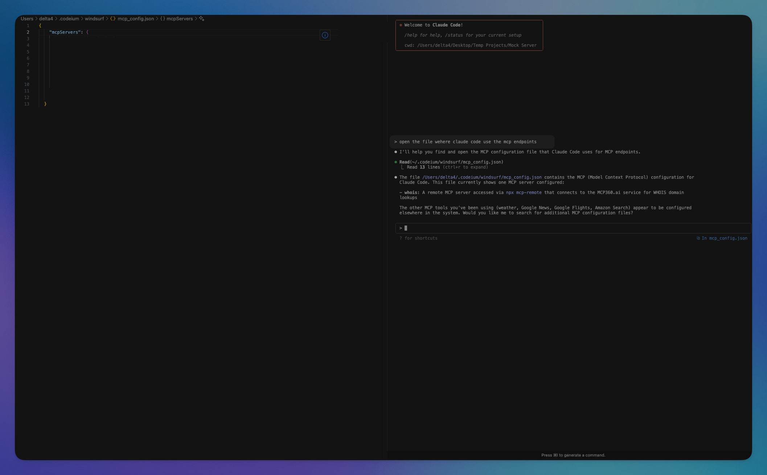Open the windsurf breadcrumb dropdown

[x=94, y=18]
